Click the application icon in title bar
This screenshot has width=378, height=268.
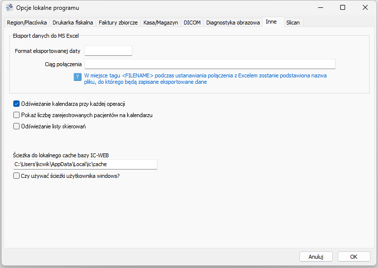pos(9,8)
